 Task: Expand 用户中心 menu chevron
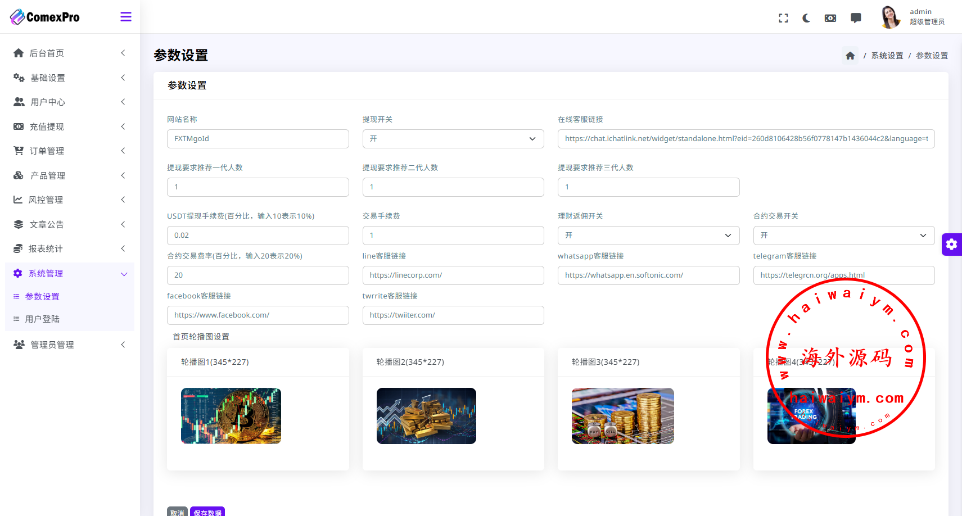pyautogui.click(x=123, y=102)
